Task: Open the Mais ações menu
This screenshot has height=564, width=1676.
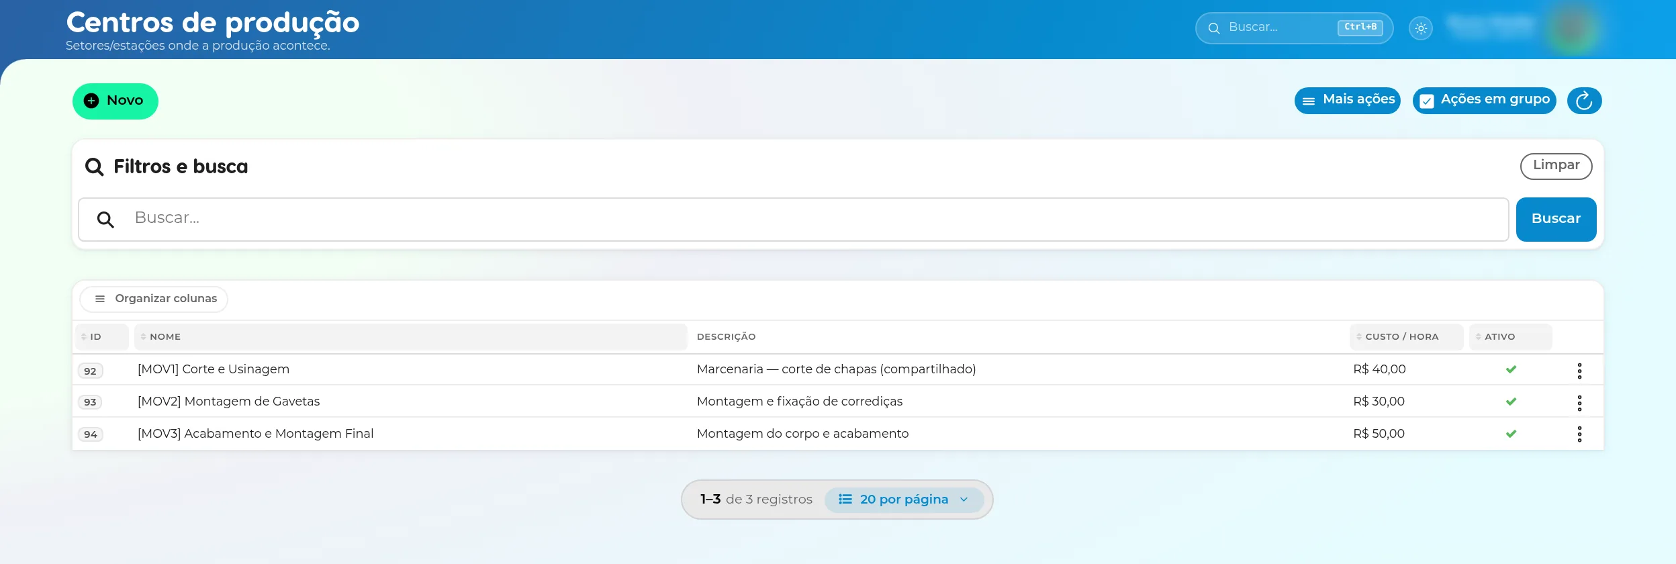Action: 1347,101
